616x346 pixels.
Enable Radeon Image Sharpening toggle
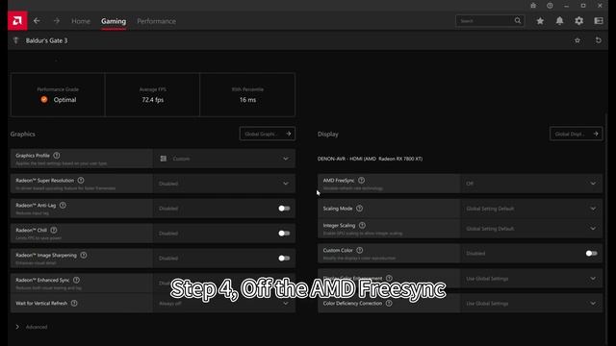284,259
